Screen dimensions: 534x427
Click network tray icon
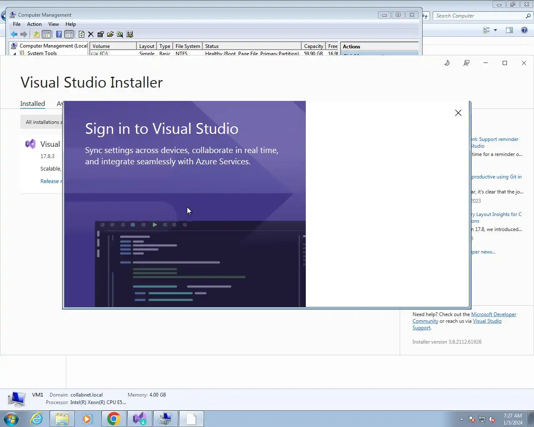[x=482, y=419]
